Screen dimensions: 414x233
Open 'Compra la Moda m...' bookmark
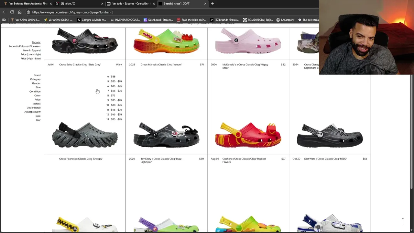click(91, 20)
